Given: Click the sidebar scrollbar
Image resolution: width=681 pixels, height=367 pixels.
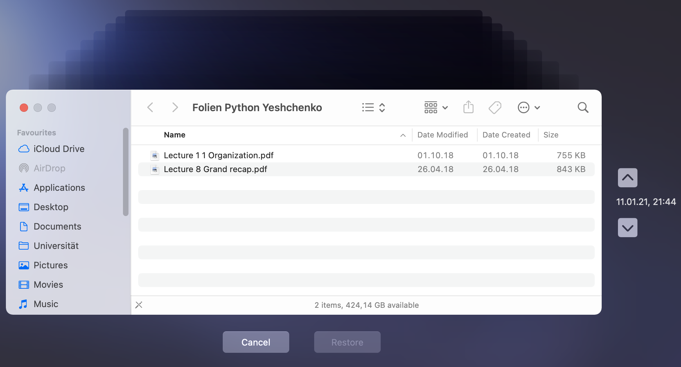Looking at the screenshot, I should point(125,172).
